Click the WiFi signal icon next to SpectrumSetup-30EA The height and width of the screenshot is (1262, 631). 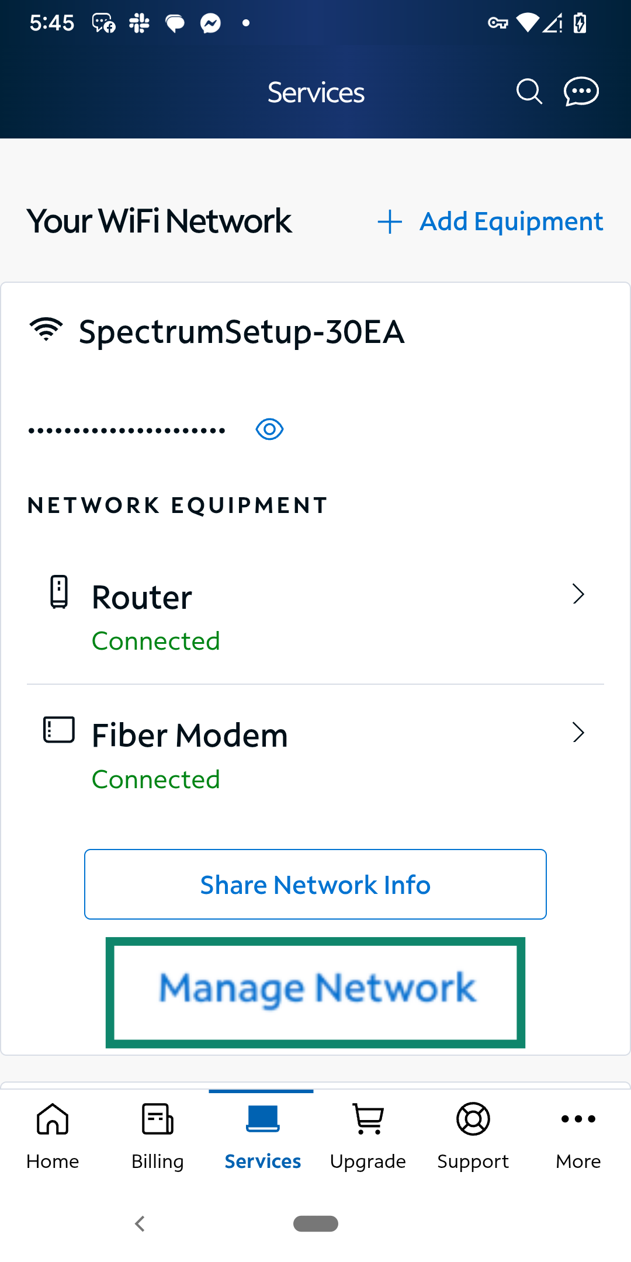point(47,330)
